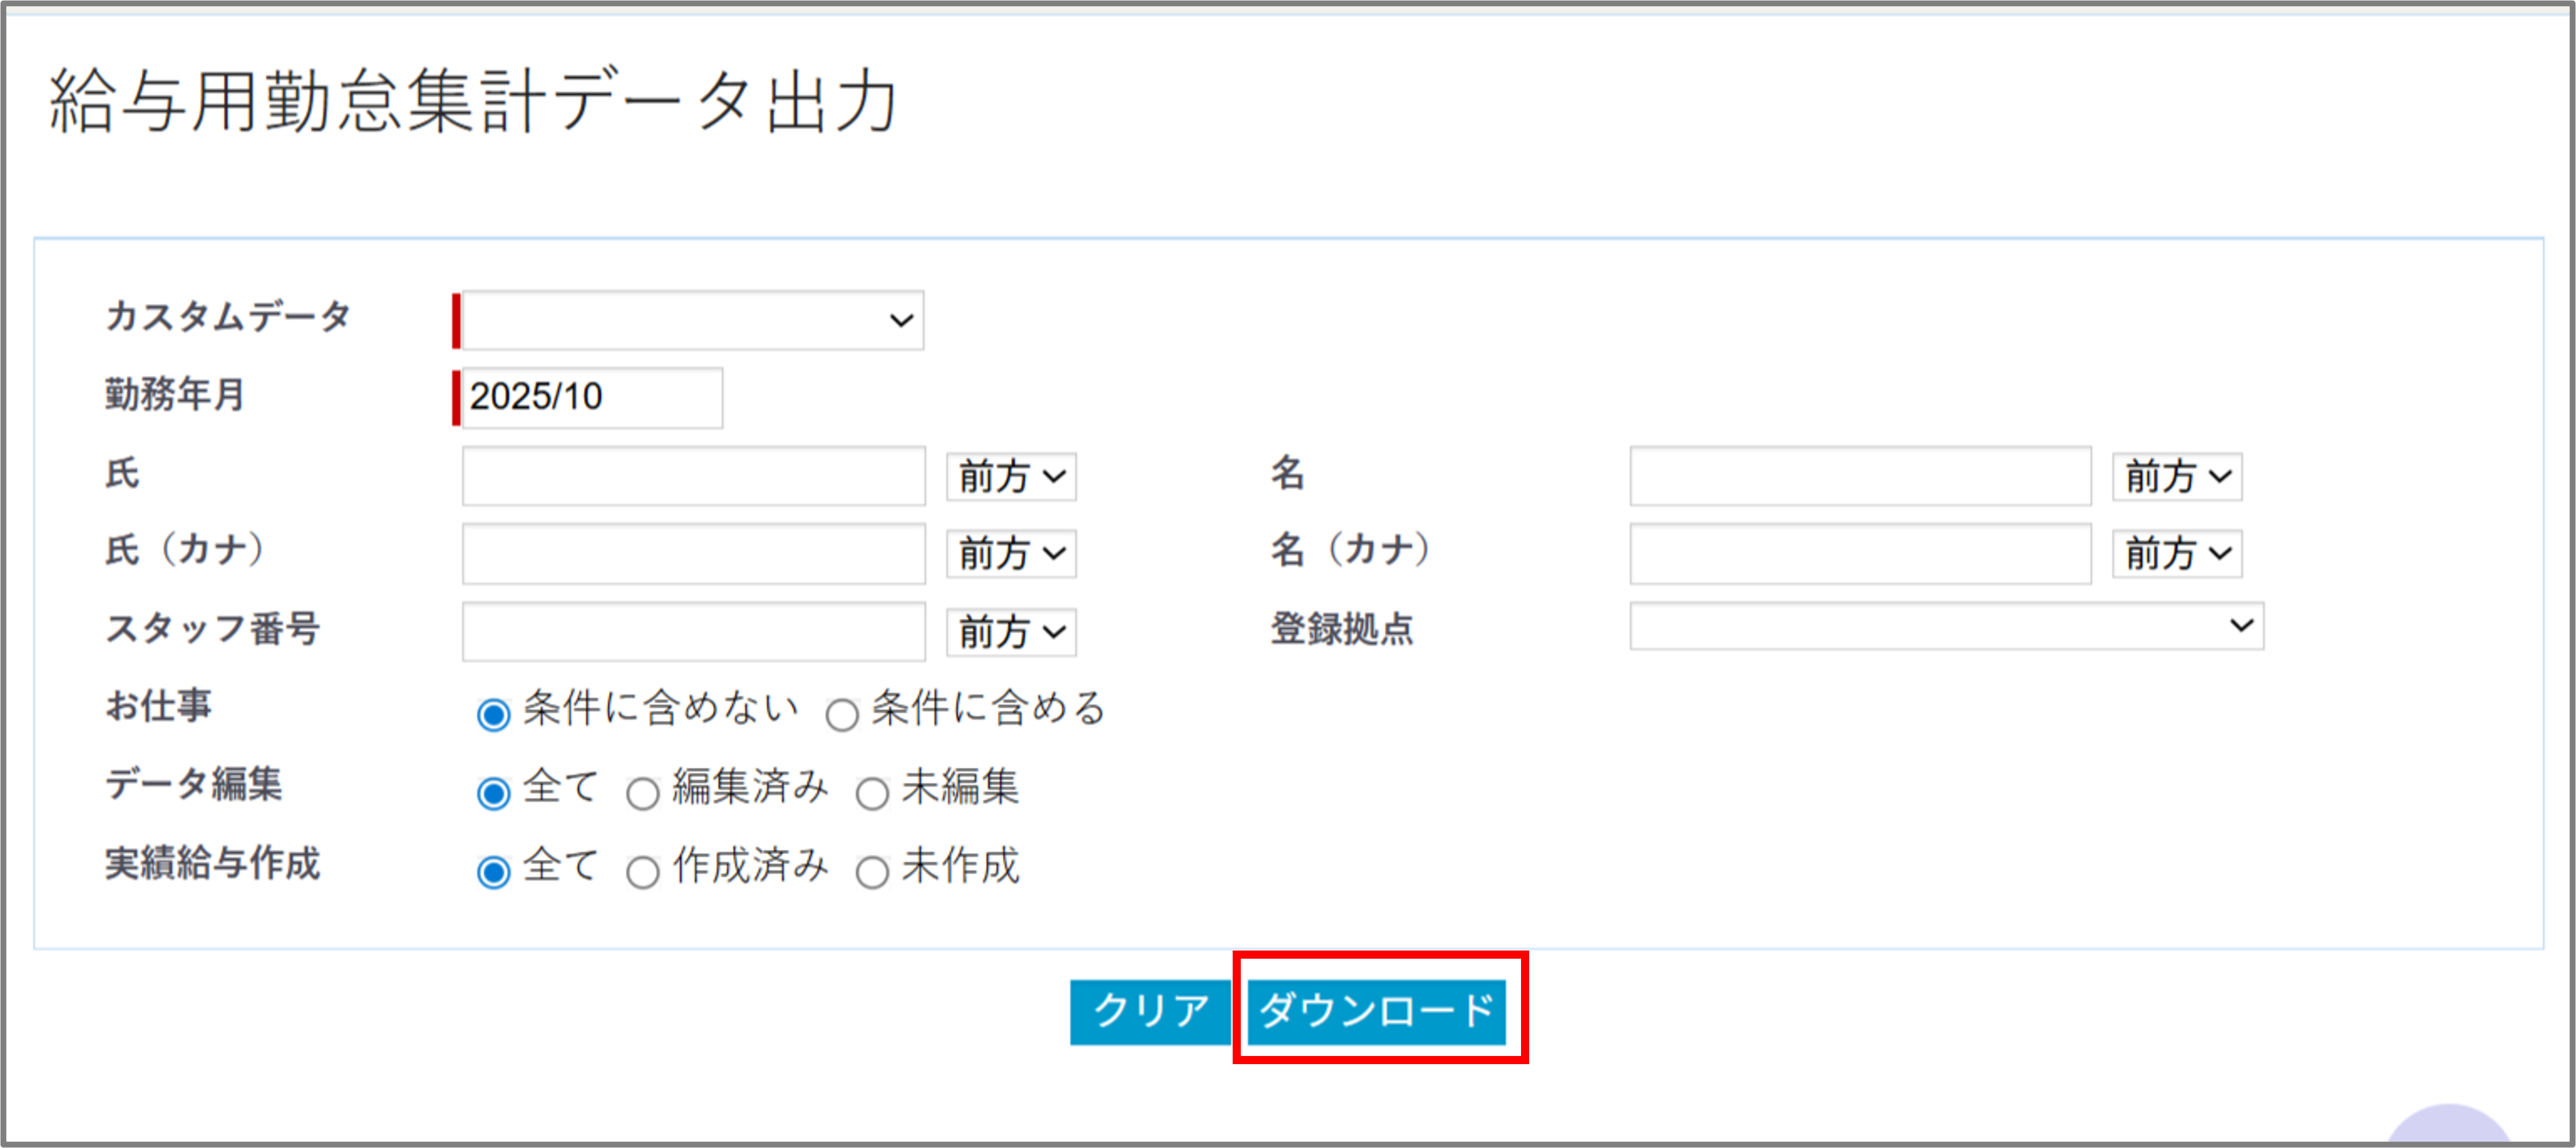
Task: Select 実績給与作成 未作成 radio
Action: [872, 872]
